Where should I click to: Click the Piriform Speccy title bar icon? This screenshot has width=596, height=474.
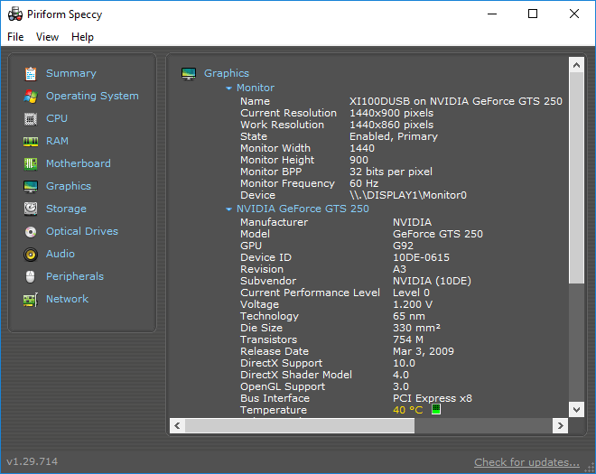pos(14,14)
